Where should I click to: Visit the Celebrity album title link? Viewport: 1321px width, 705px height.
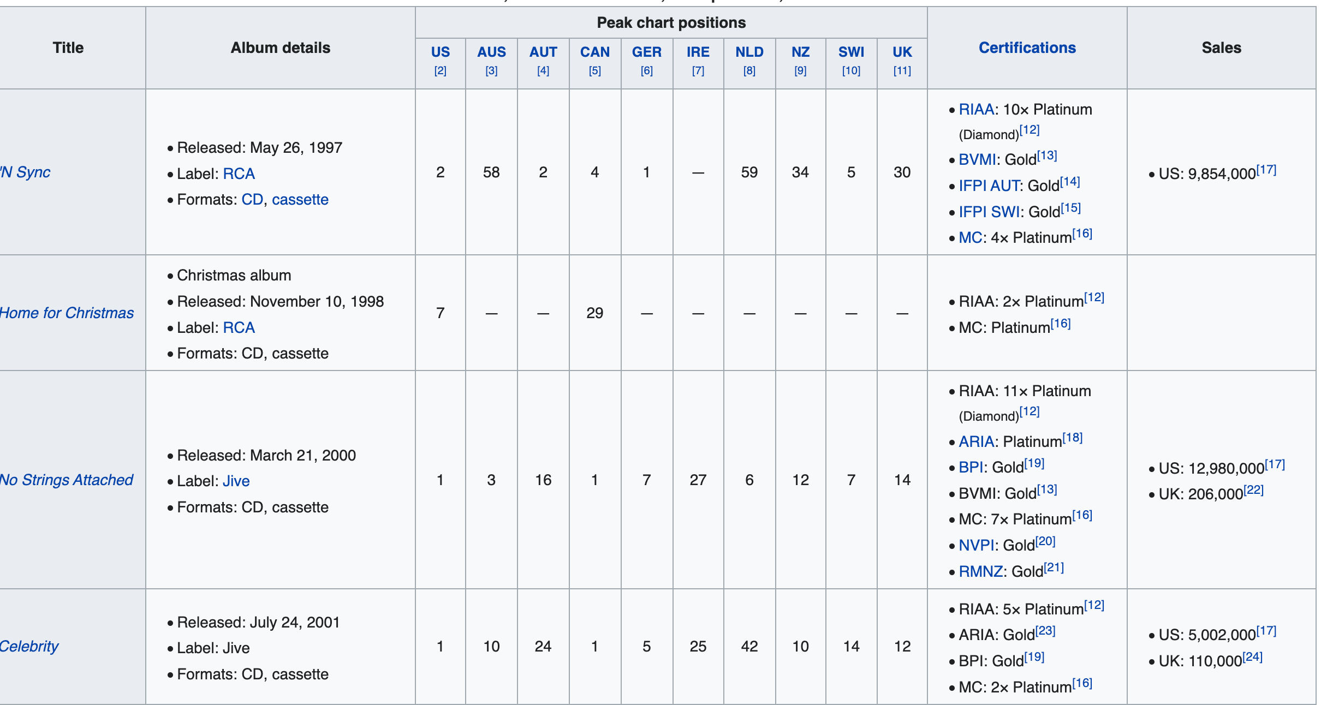pos(29,647)
